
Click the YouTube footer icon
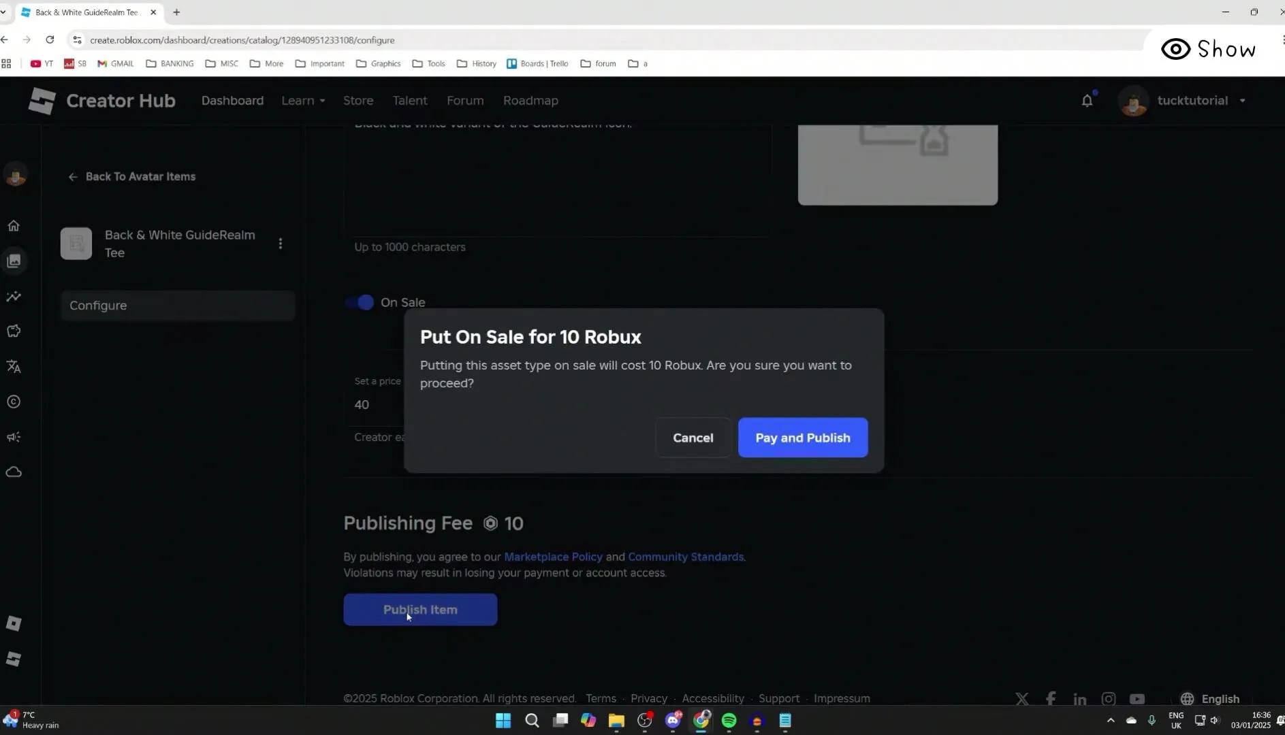pos(1137,699)
